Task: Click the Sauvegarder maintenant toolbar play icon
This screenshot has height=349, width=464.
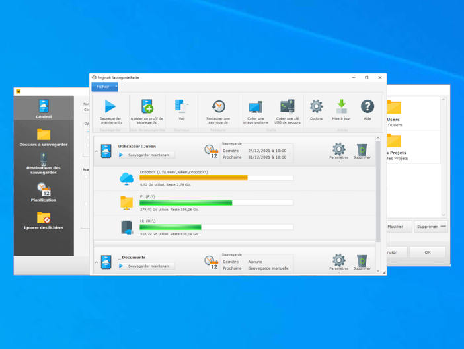Action: pyautogui.click(x=110, y=106)
